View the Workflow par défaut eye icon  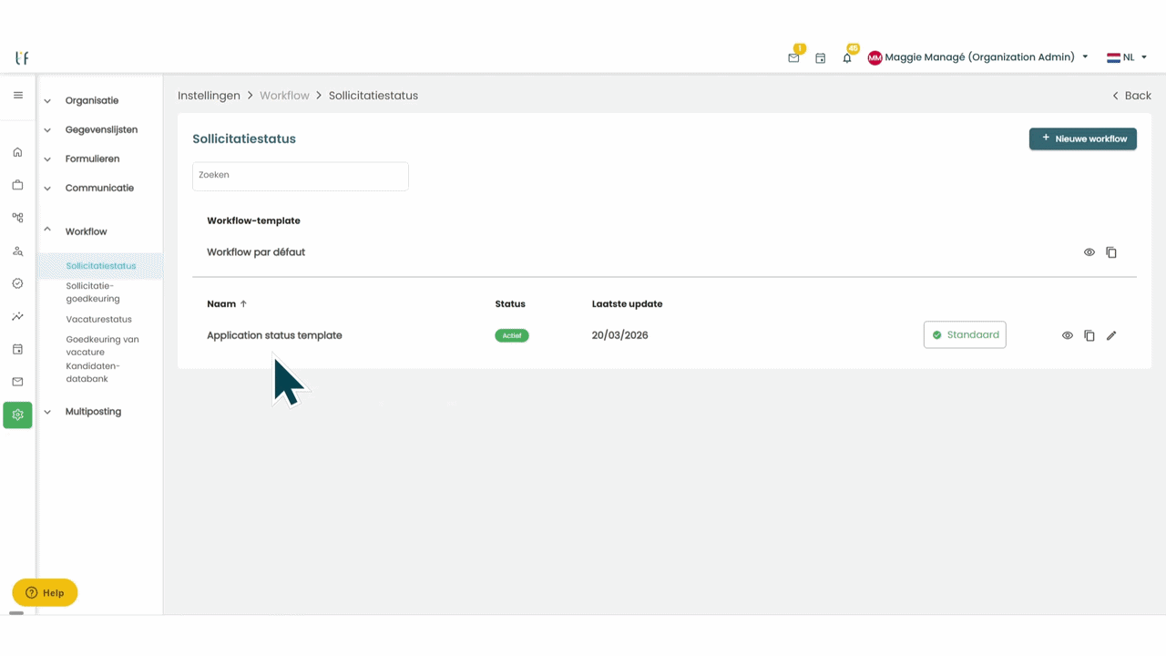click(1089, 252)
